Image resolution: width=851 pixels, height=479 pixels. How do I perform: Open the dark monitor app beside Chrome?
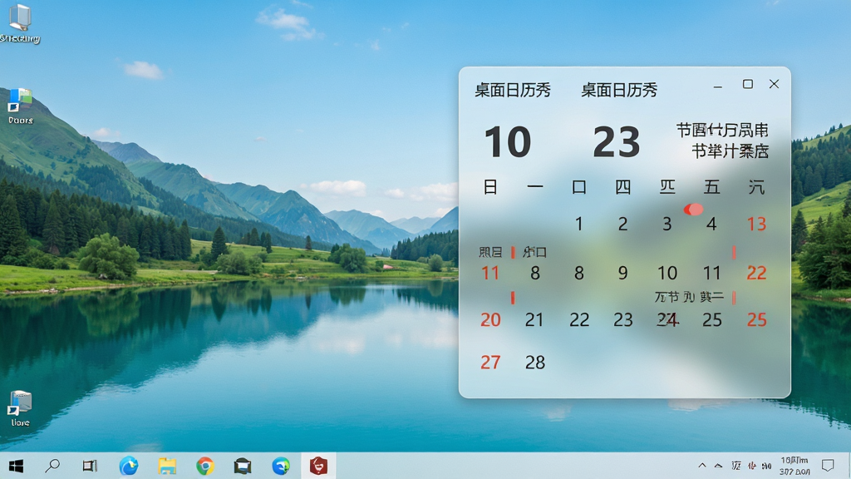tap(243, 466)
